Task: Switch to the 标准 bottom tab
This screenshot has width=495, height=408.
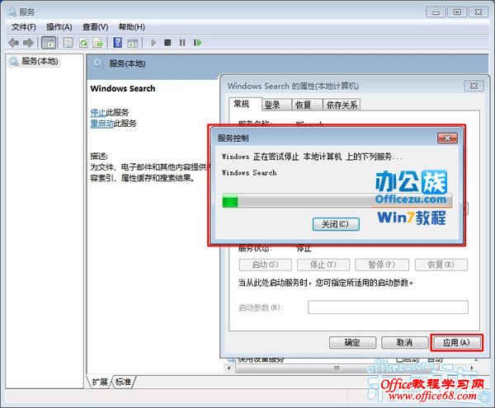Action: click(x=123, y=382)
